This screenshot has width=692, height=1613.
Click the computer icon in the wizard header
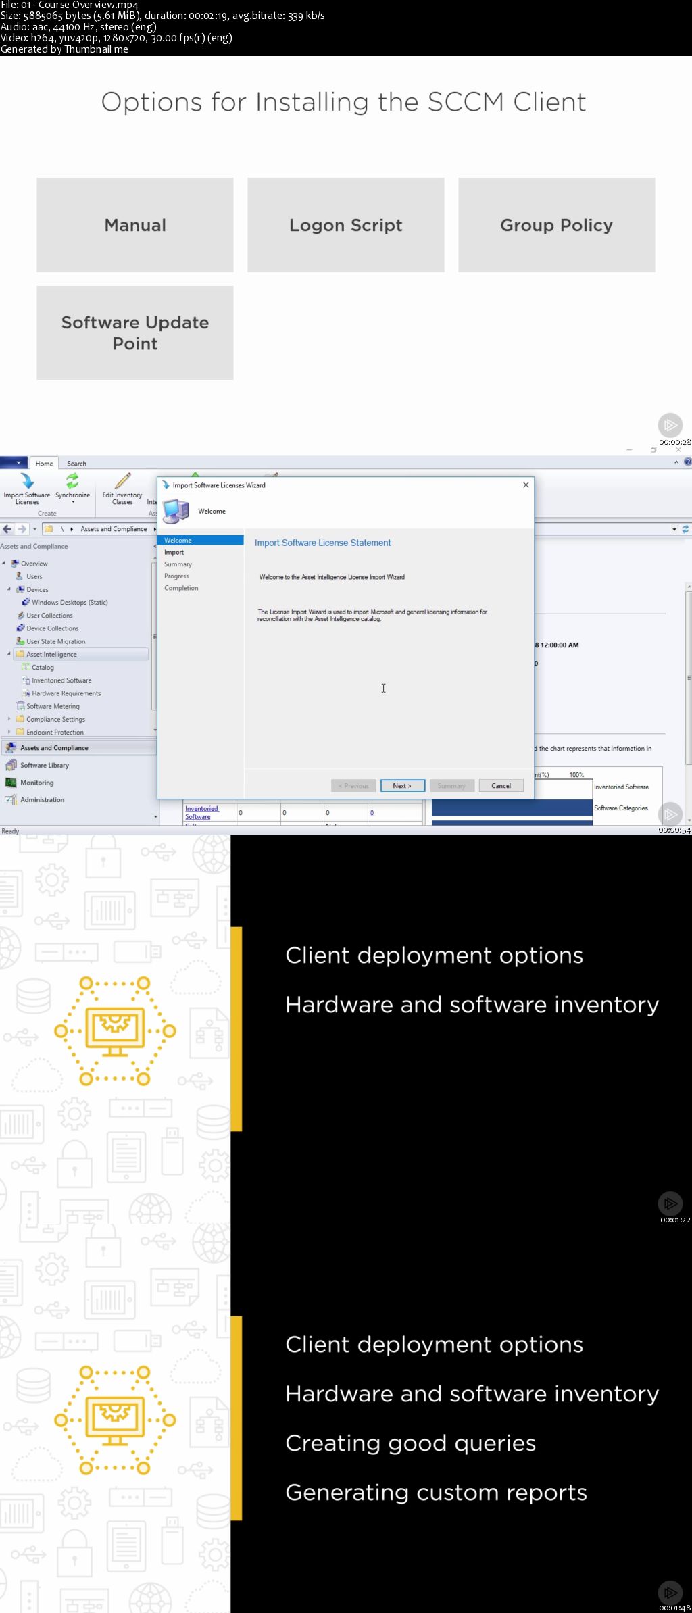[176, 511]
